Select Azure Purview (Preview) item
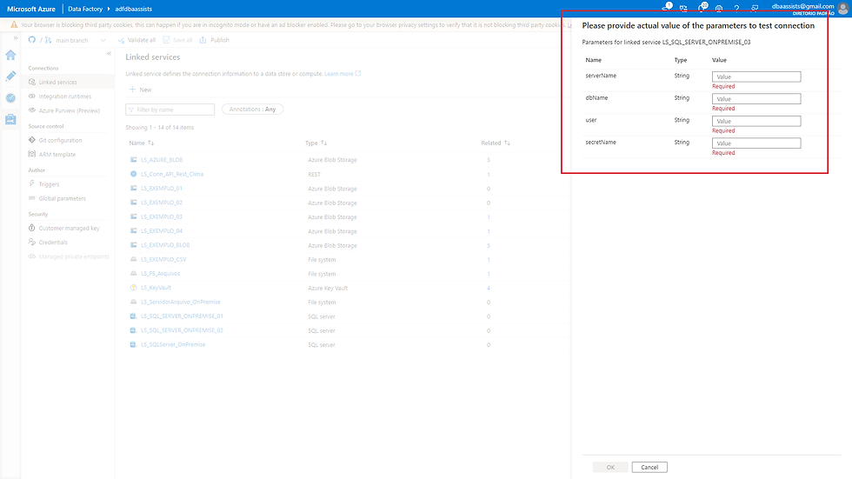The width and height of the screenshot is (852, 479). (x=69, y=110)
